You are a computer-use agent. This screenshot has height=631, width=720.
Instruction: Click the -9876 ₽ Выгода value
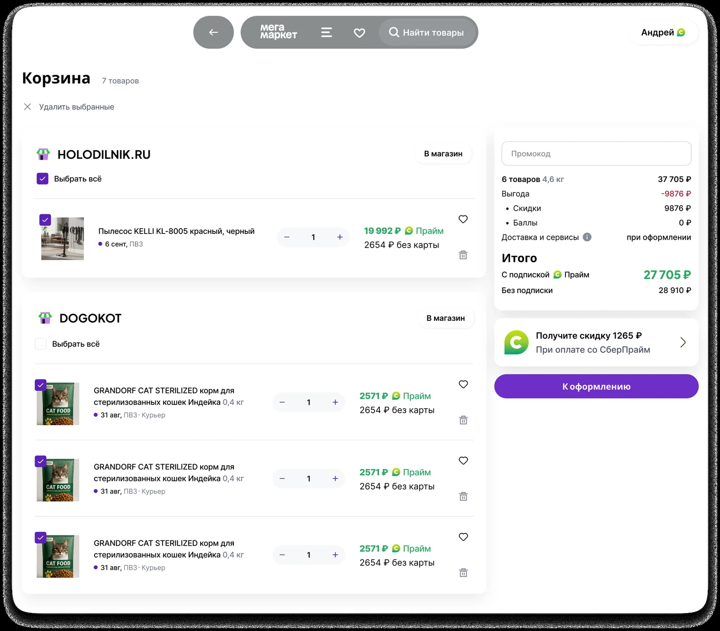pyautogui.click(x=676, y=194)
